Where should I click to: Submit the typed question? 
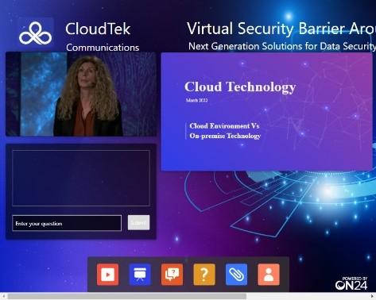pyautogui.click(x=138, y=223)
